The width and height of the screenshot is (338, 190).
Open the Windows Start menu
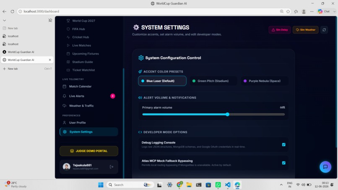(101, 185)
